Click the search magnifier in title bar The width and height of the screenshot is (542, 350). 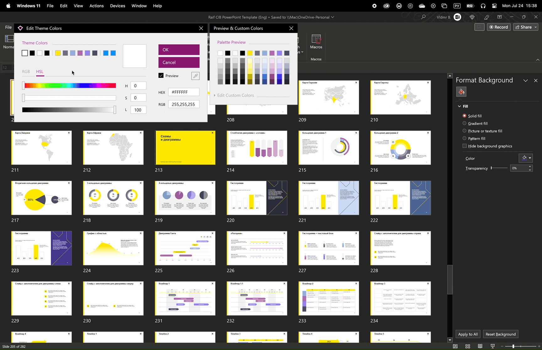423,17
